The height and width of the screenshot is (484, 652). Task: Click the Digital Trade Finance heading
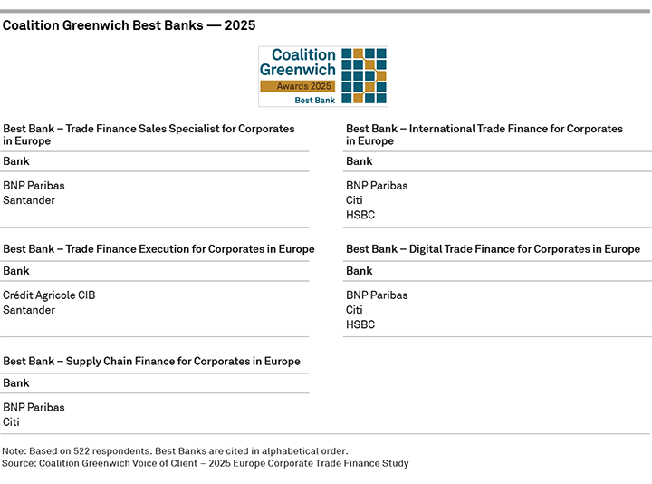click(x=493, y=249)
